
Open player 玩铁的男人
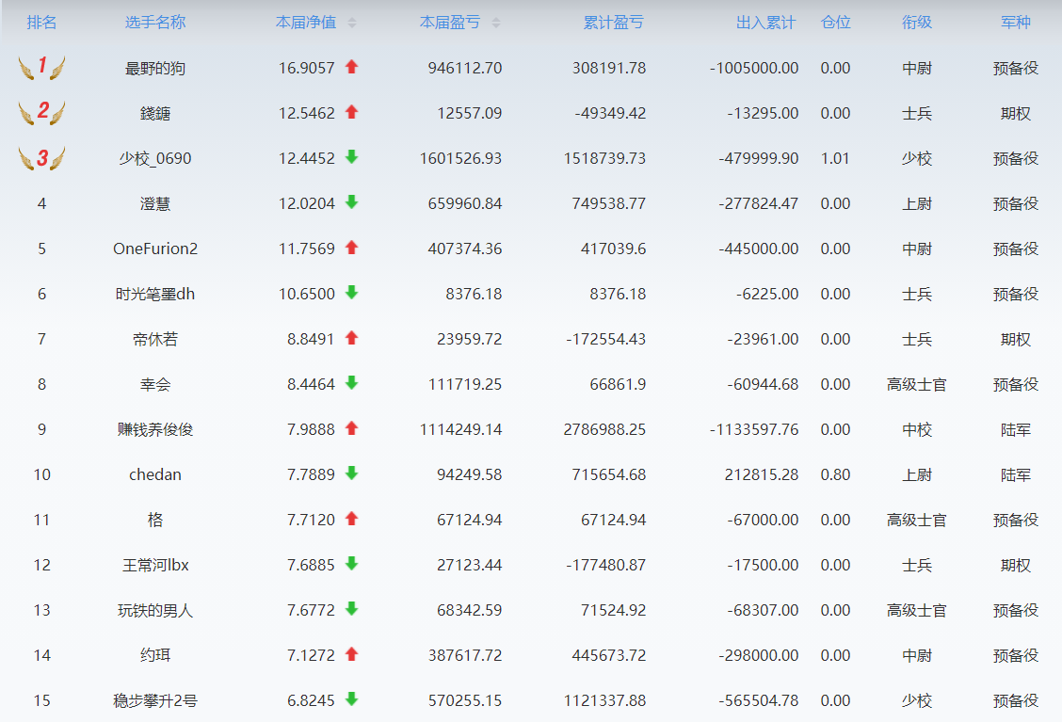[x=155, y=610]
